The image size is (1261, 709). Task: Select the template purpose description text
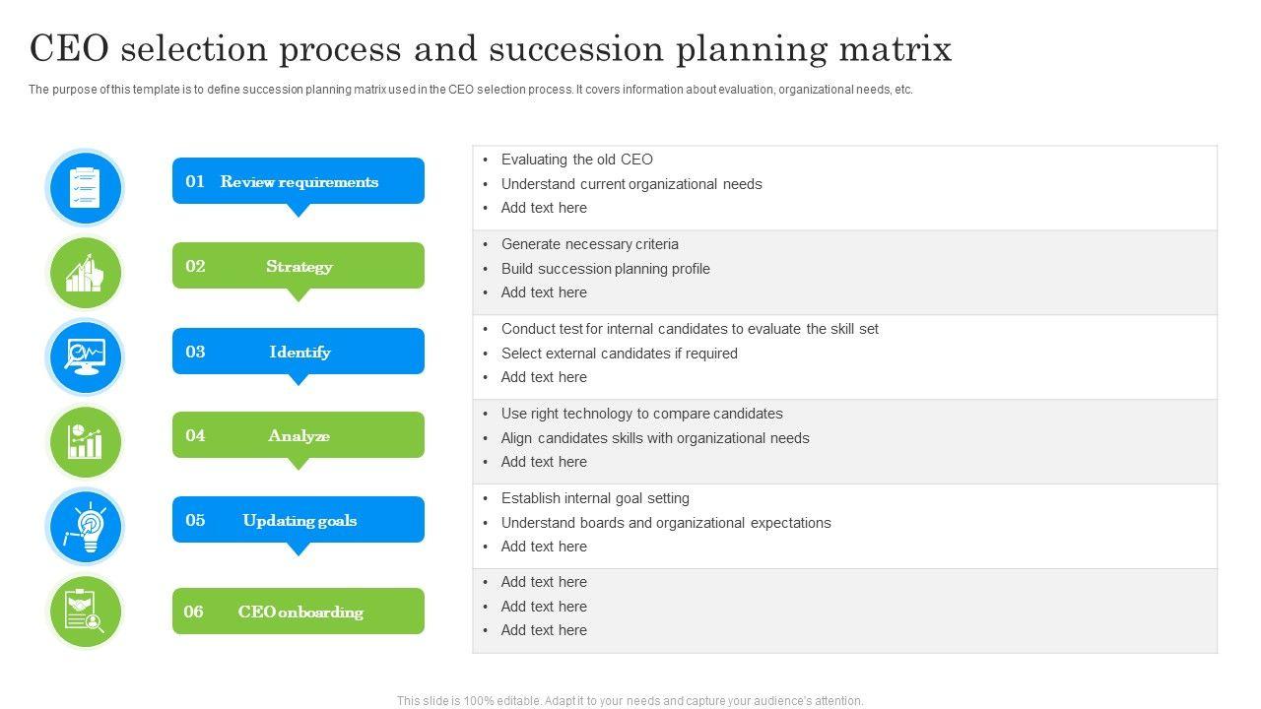[x=471, y=90]
